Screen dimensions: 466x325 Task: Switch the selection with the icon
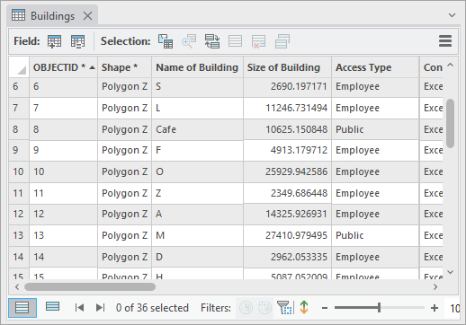(212, 41)
